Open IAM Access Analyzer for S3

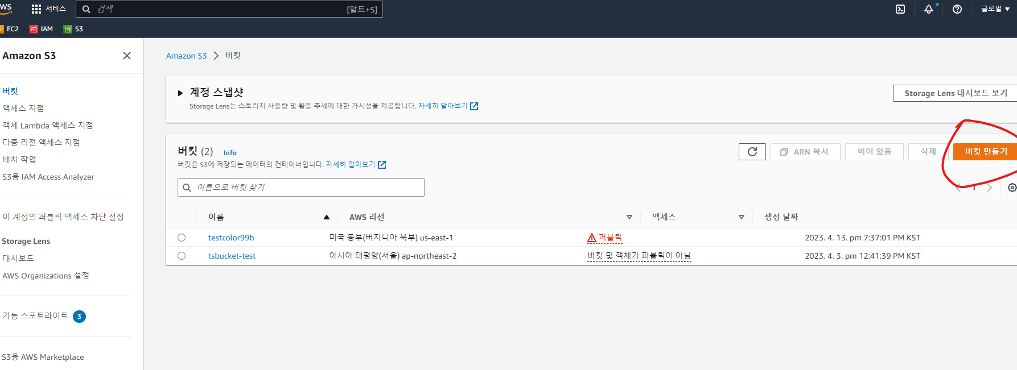(x=48, y=177)
